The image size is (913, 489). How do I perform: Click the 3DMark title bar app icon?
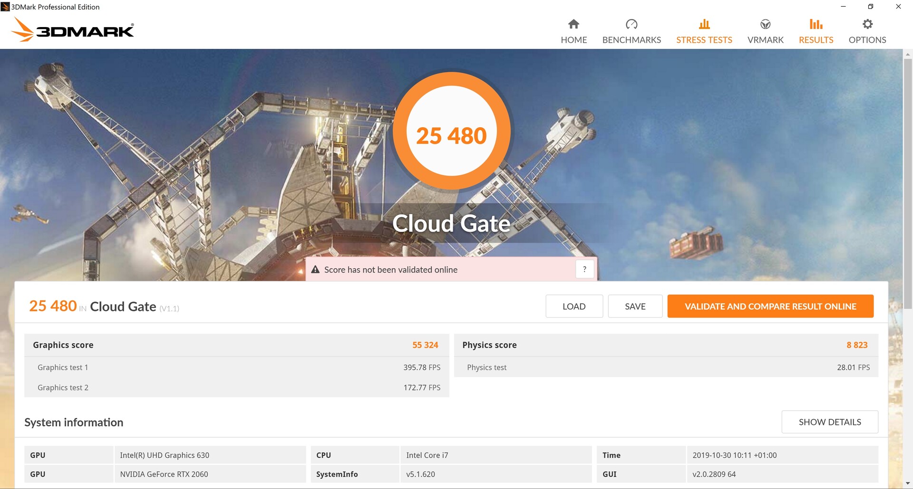pos(5,7)
